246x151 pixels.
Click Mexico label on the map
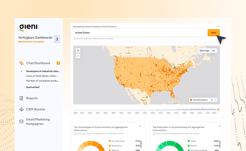click(x=144, y=100)
